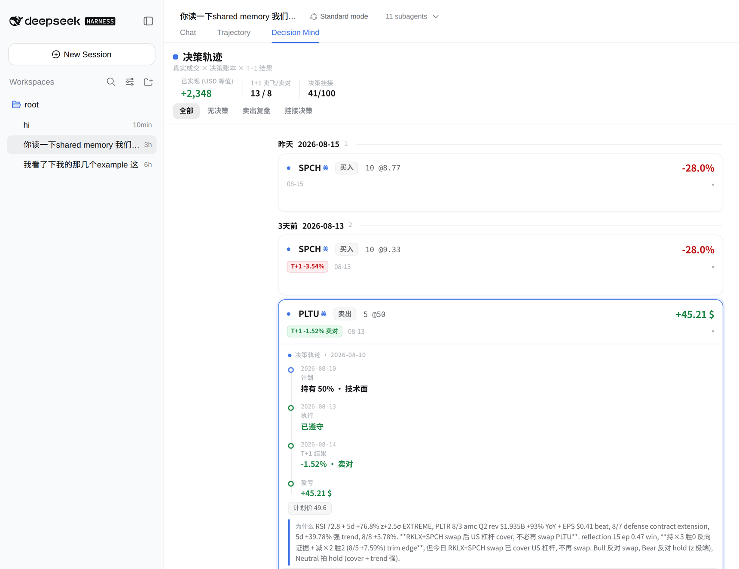Select the Decision Mind tab
Screen dimensions: 739x569
pos(295,33)
